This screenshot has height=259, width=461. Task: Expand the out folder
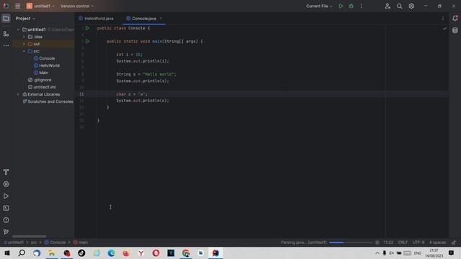coord(24,44)
